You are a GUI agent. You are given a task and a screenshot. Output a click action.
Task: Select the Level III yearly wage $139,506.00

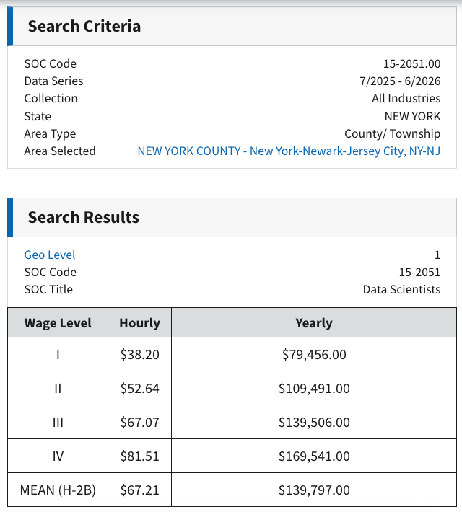[x=314, y=422]
